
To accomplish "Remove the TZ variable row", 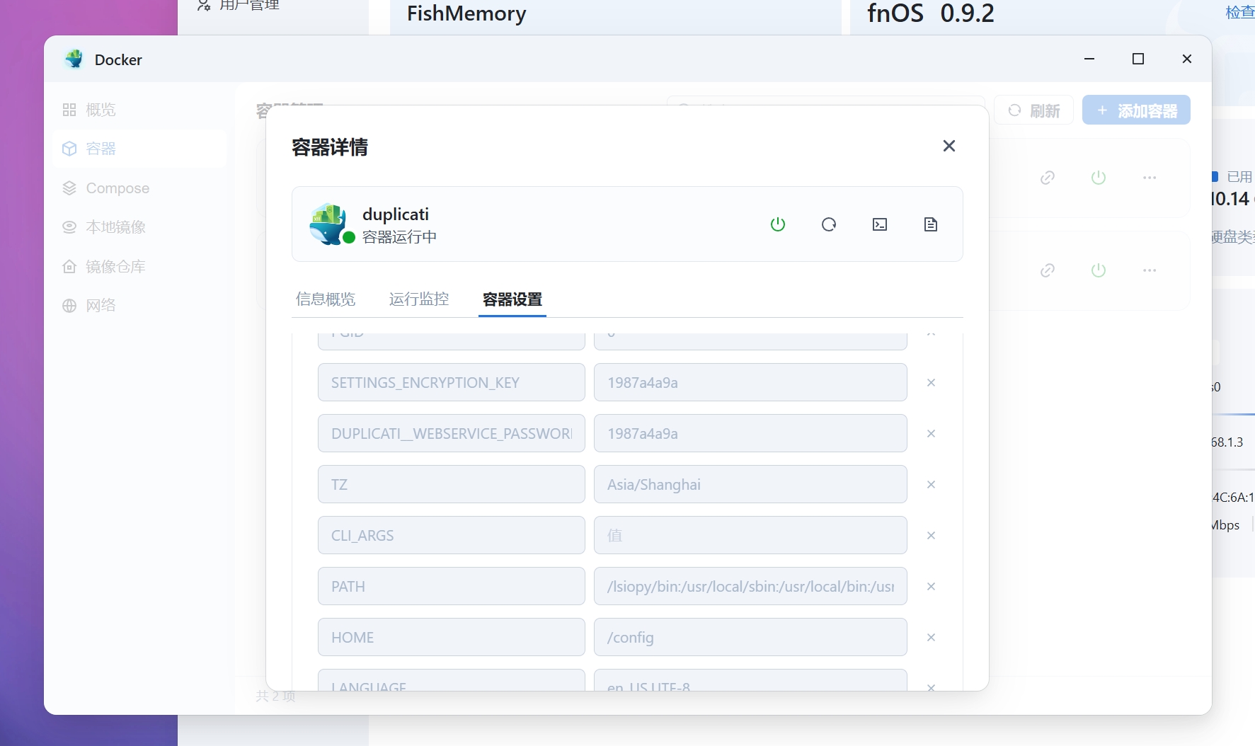I will [x=932, y=485].
